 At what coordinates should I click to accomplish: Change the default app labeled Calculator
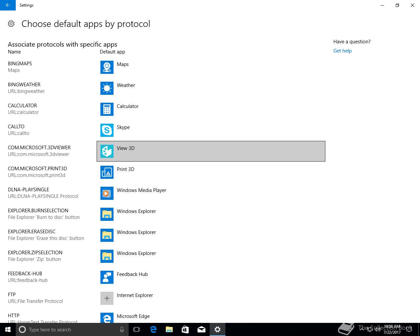coord(128,106)
